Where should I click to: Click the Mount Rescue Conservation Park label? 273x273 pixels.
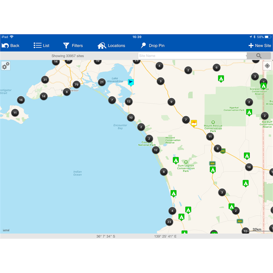coord(213,128)
